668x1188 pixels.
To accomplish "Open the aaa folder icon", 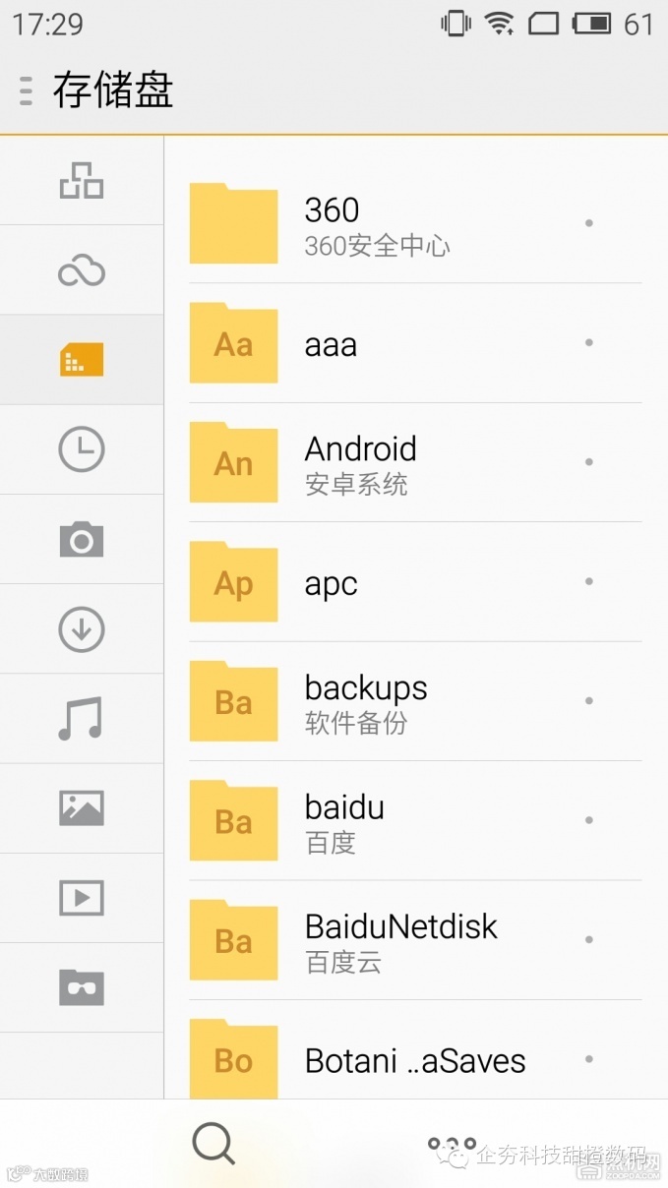I will pos(233,342).
